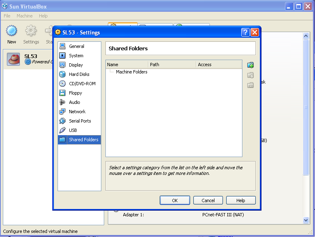
Task: Open the Audio settings category
Action: tap(79, 102)
